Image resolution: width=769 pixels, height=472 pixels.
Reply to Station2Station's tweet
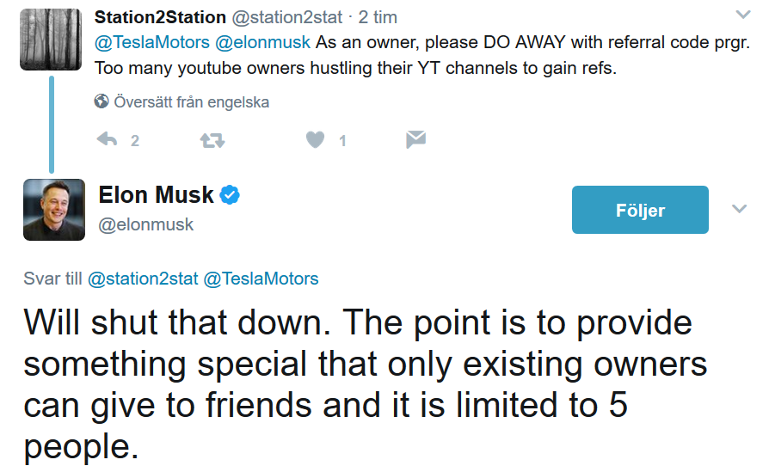point(108,139)
